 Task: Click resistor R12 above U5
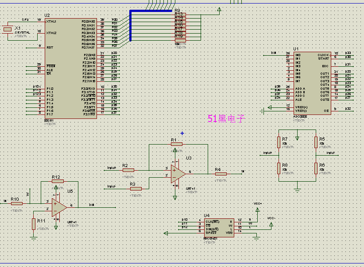(58, 181)
